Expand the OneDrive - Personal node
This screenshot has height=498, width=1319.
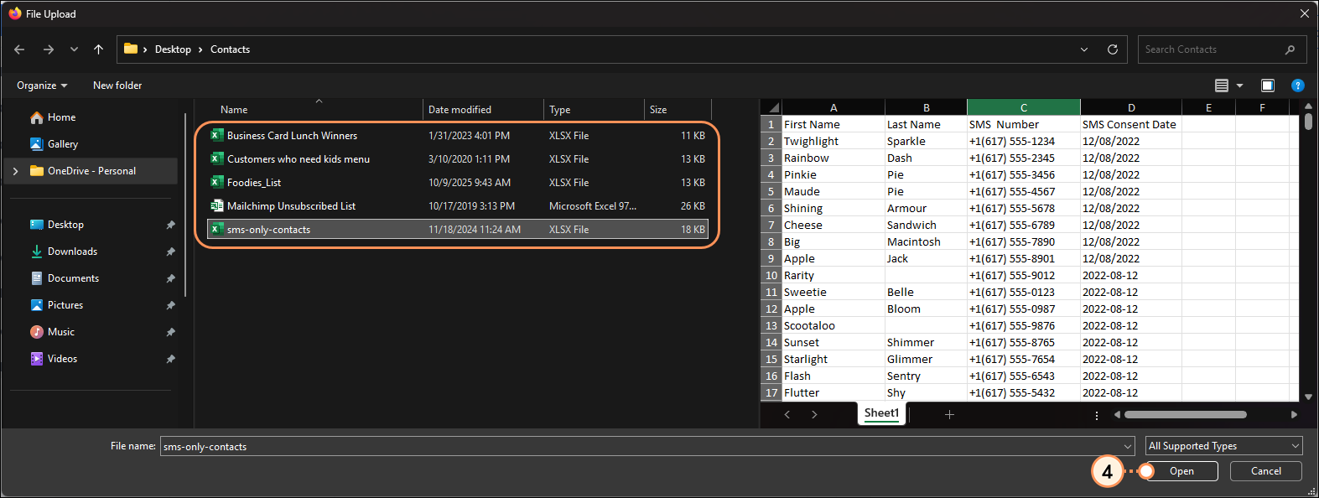tap(15, 171)
